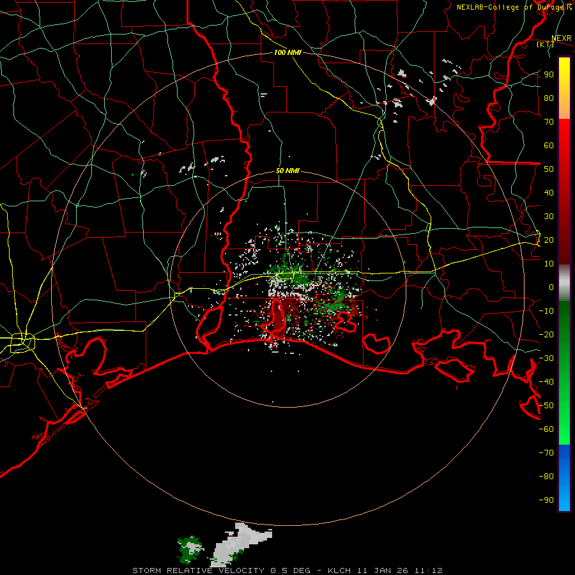Screen dimensions: 575x575
Task: Click the 80 value on the velocity scale
Action: click(549, 98)
